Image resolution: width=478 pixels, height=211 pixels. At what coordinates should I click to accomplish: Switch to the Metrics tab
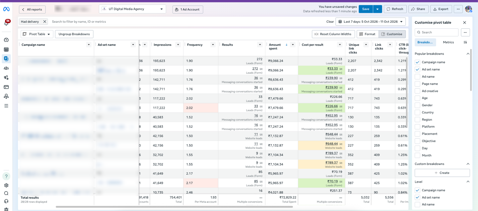pyautogui.click(x=448, y=42)
